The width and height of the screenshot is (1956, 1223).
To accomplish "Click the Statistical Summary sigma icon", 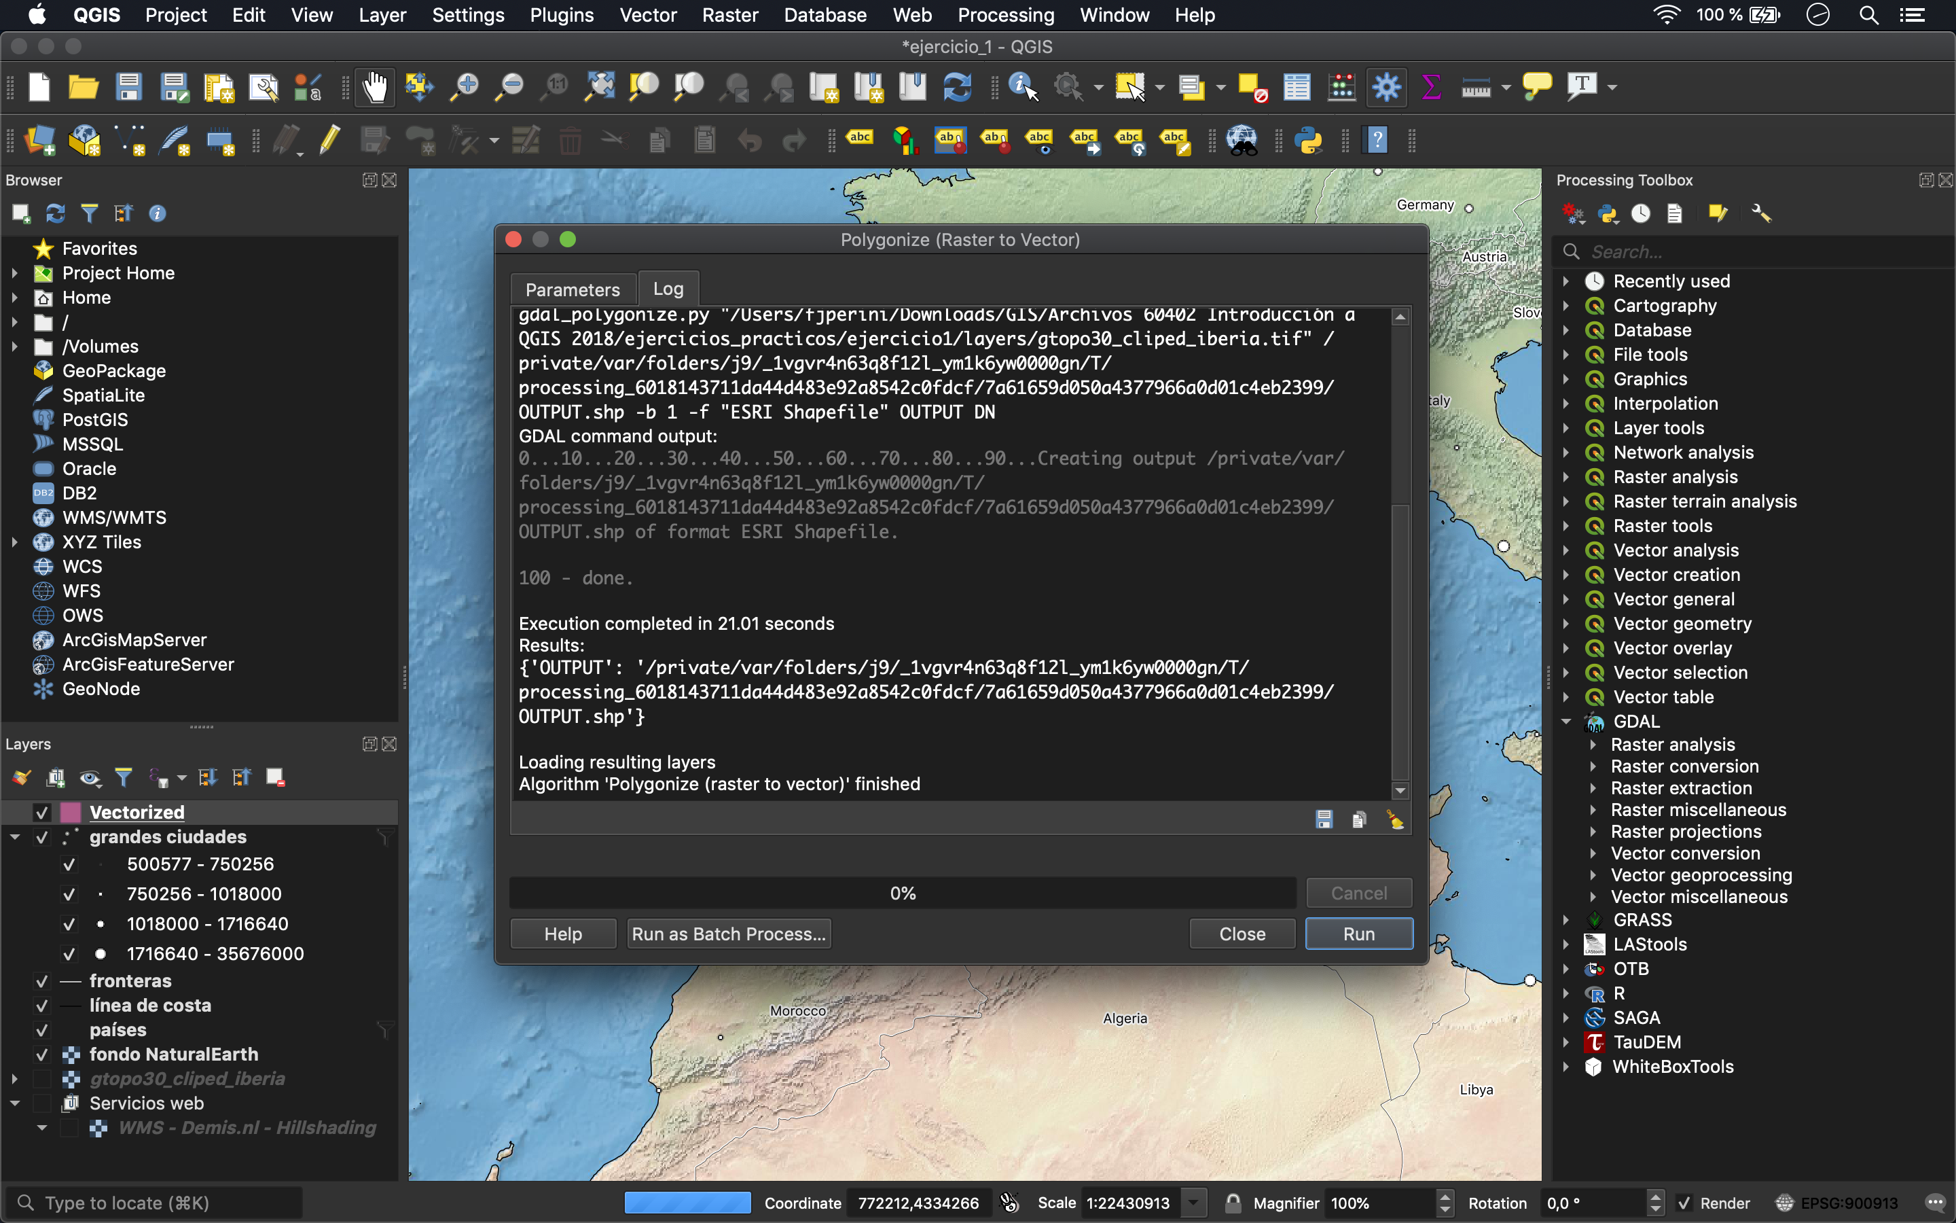I will coord(1430,86).
